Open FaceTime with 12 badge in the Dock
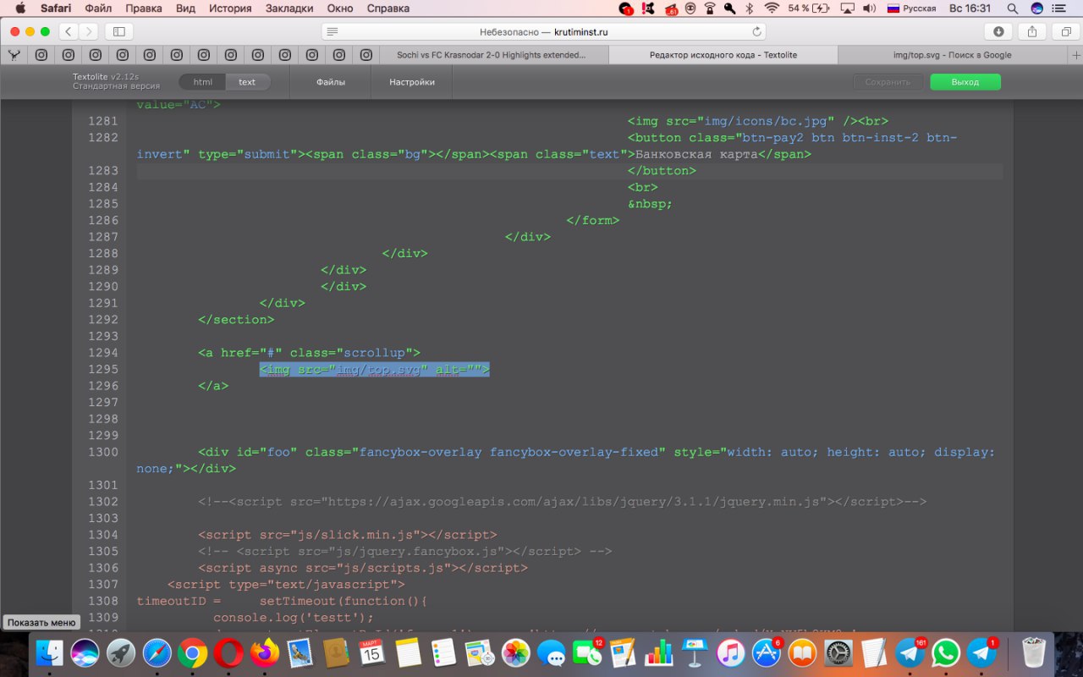The width and height of the screenshot is (1083, 677). click(587, 652)
